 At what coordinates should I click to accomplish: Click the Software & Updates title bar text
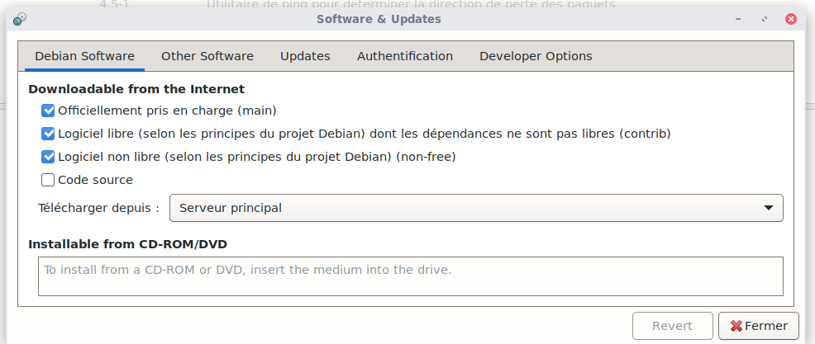(379, 19)
